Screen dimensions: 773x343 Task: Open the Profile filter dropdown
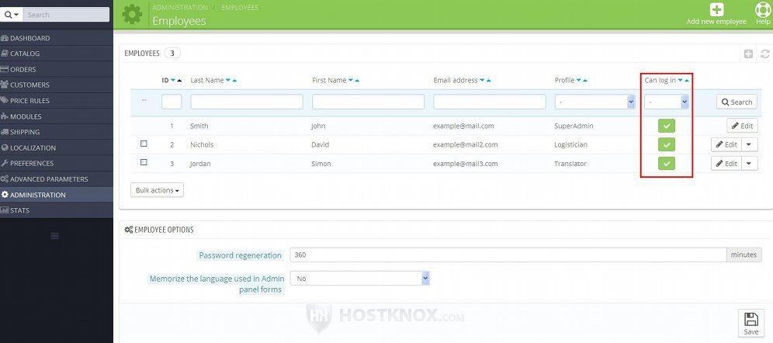[595, 102]
